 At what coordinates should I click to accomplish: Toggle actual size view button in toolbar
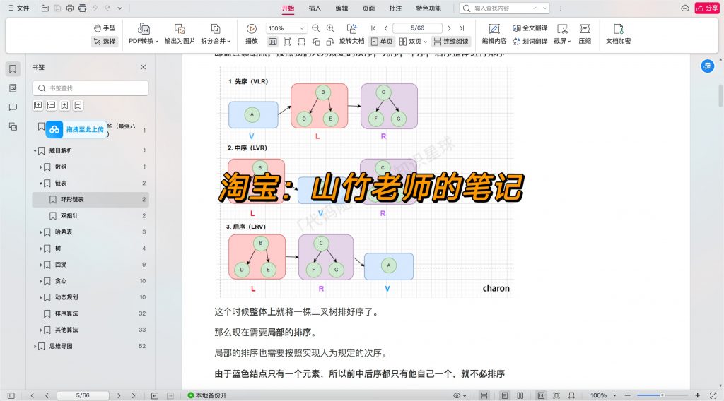click(273, 42)
